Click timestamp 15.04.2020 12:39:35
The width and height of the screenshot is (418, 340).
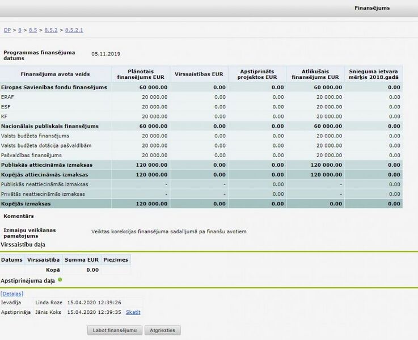tap(94, 312)
